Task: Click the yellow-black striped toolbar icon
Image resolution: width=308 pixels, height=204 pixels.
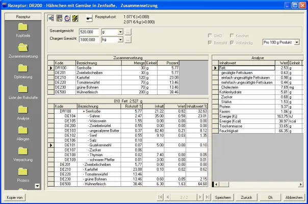Action: [x=74, y=18]
